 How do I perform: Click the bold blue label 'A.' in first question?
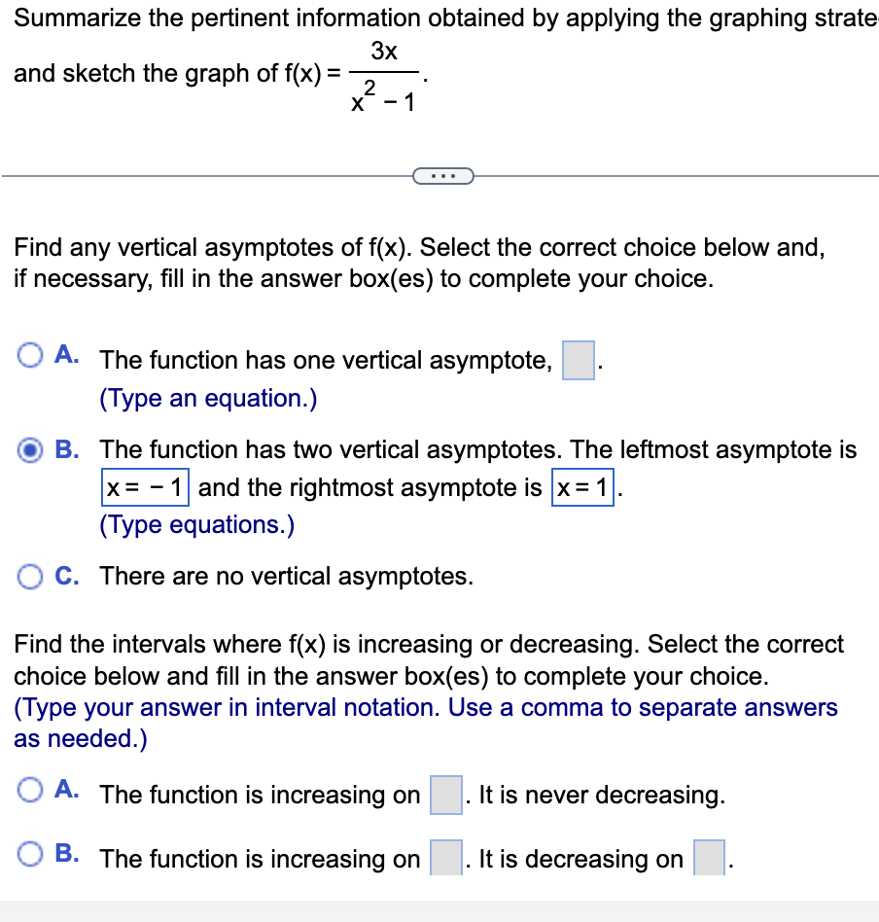pos(65,354)
